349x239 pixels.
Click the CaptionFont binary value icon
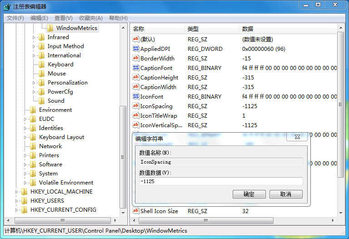[136, 68]
